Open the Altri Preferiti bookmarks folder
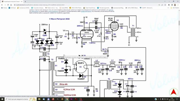Viewport: 180px width, 101px height. [x=175, y=8]
